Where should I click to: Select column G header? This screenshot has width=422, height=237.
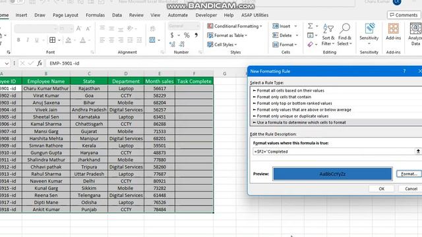tap(225, 73)
